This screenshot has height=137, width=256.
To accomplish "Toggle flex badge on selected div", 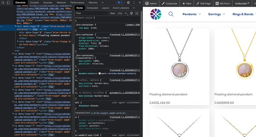I will pos(35,29).
